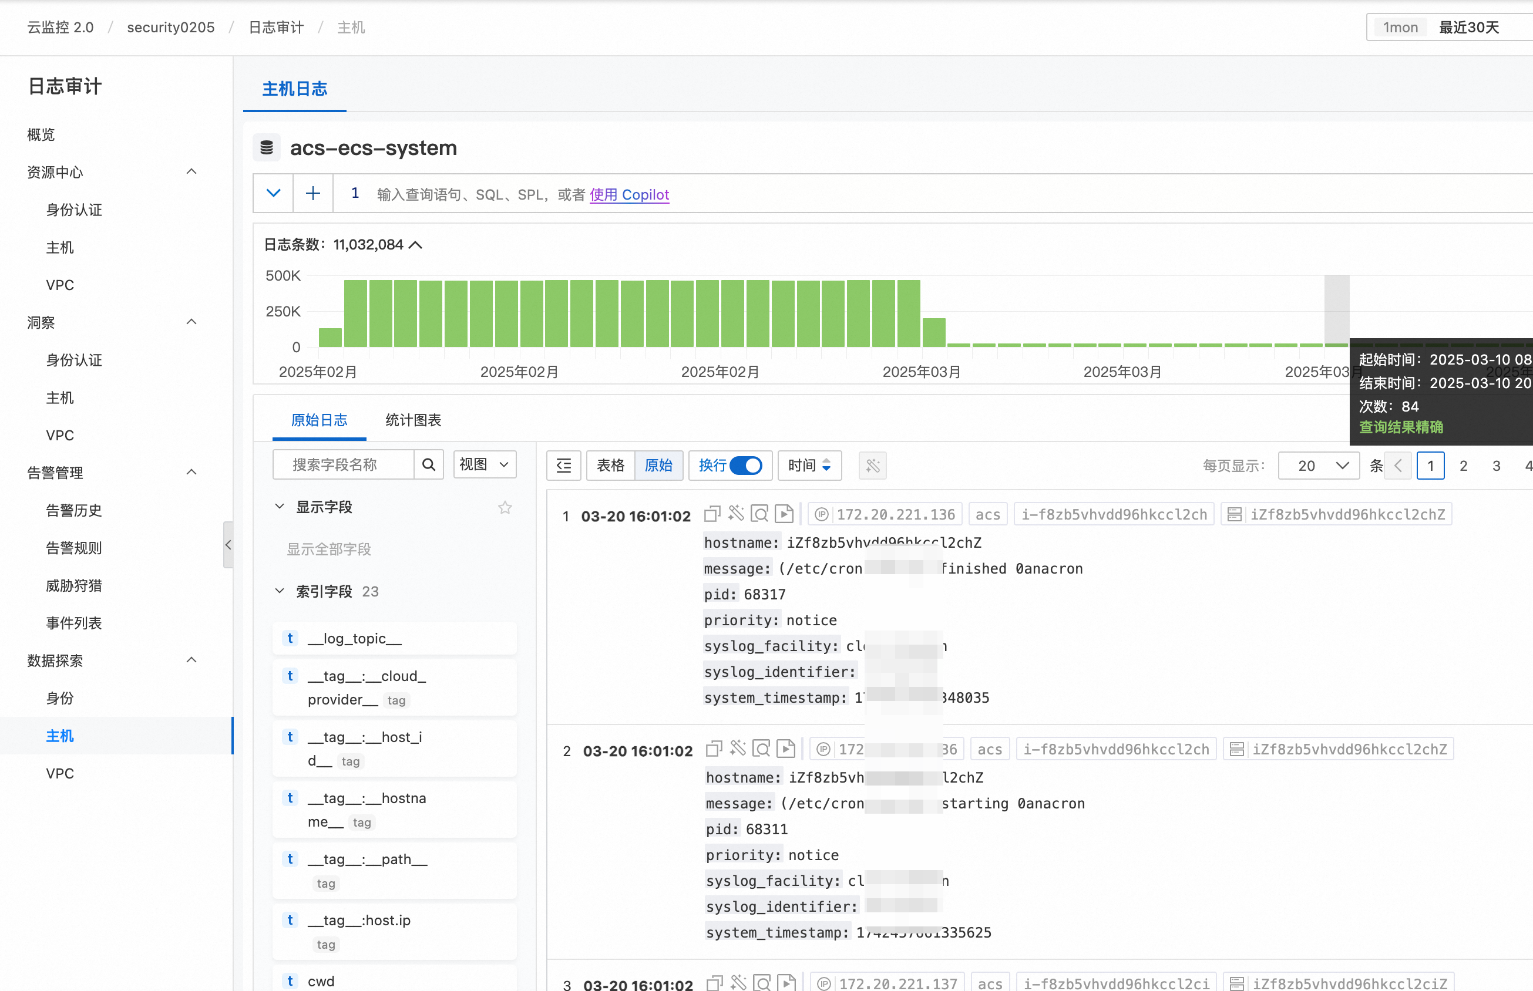Star the 显示字段 favorites icon
The width and height of the screenshot is (1533, 991).
click(x=505, y=508)
